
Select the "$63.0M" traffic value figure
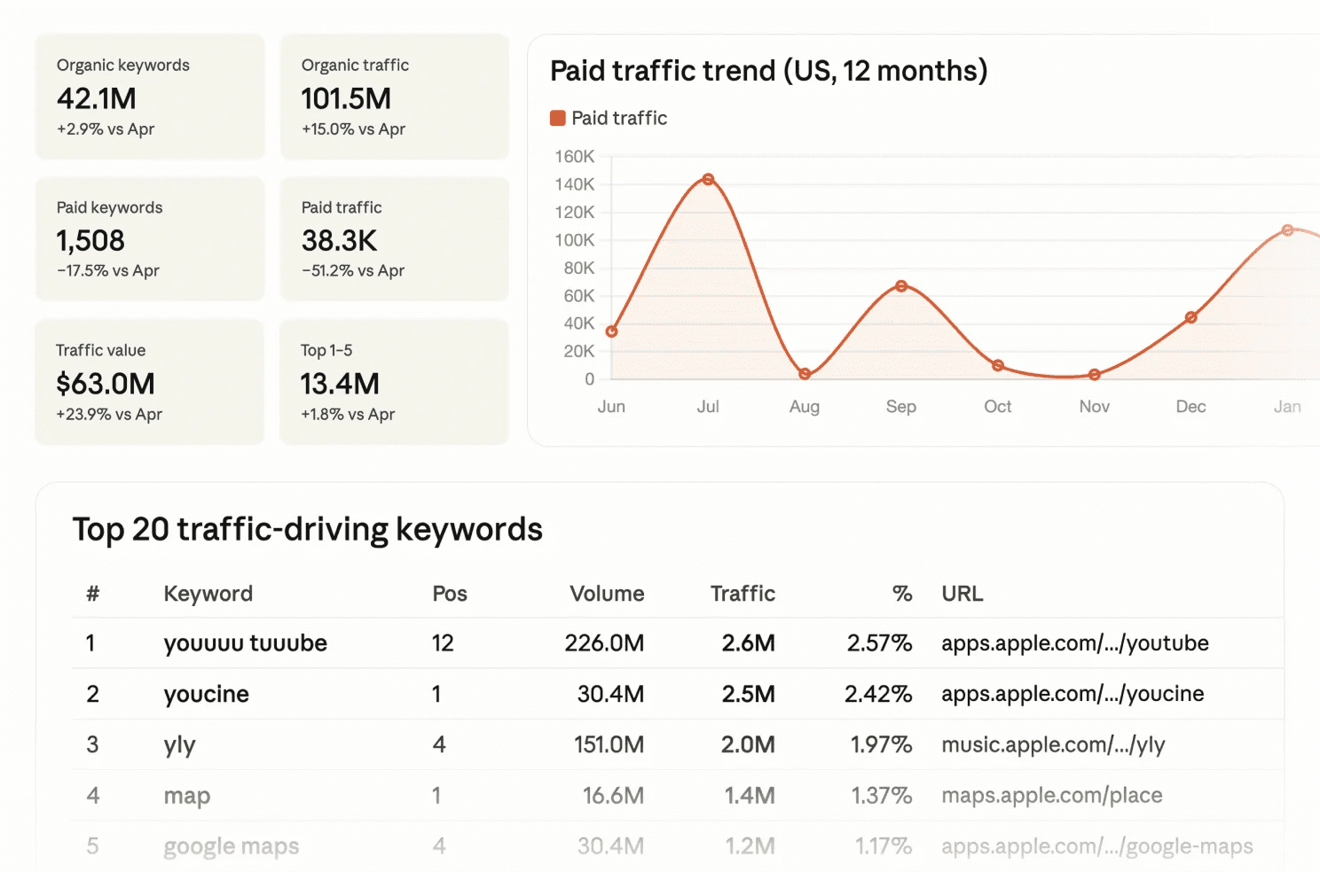click(106, 384)
